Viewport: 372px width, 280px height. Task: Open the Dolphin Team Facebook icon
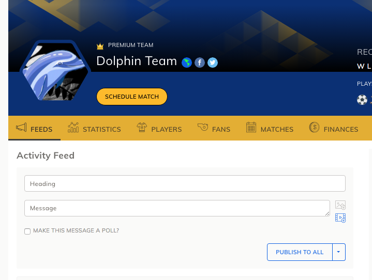click(x=200, y=63)
